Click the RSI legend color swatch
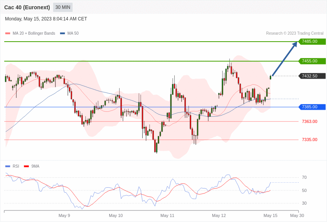 click(x=8, y=166)
